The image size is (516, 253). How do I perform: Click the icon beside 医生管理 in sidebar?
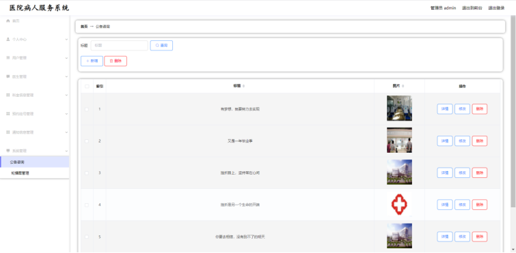click(x=8, y=76)
